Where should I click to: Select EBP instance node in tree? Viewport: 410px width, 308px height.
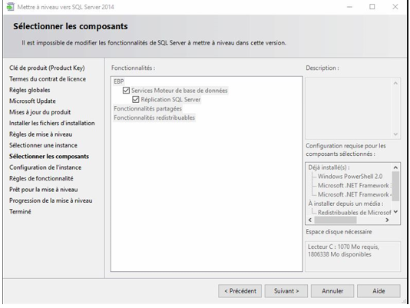[x=119, y=81]
